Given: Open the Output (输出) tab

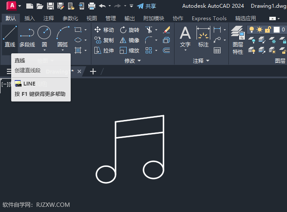Looking at the screenshot, I should pyautogui.click(x=129, y=18).
